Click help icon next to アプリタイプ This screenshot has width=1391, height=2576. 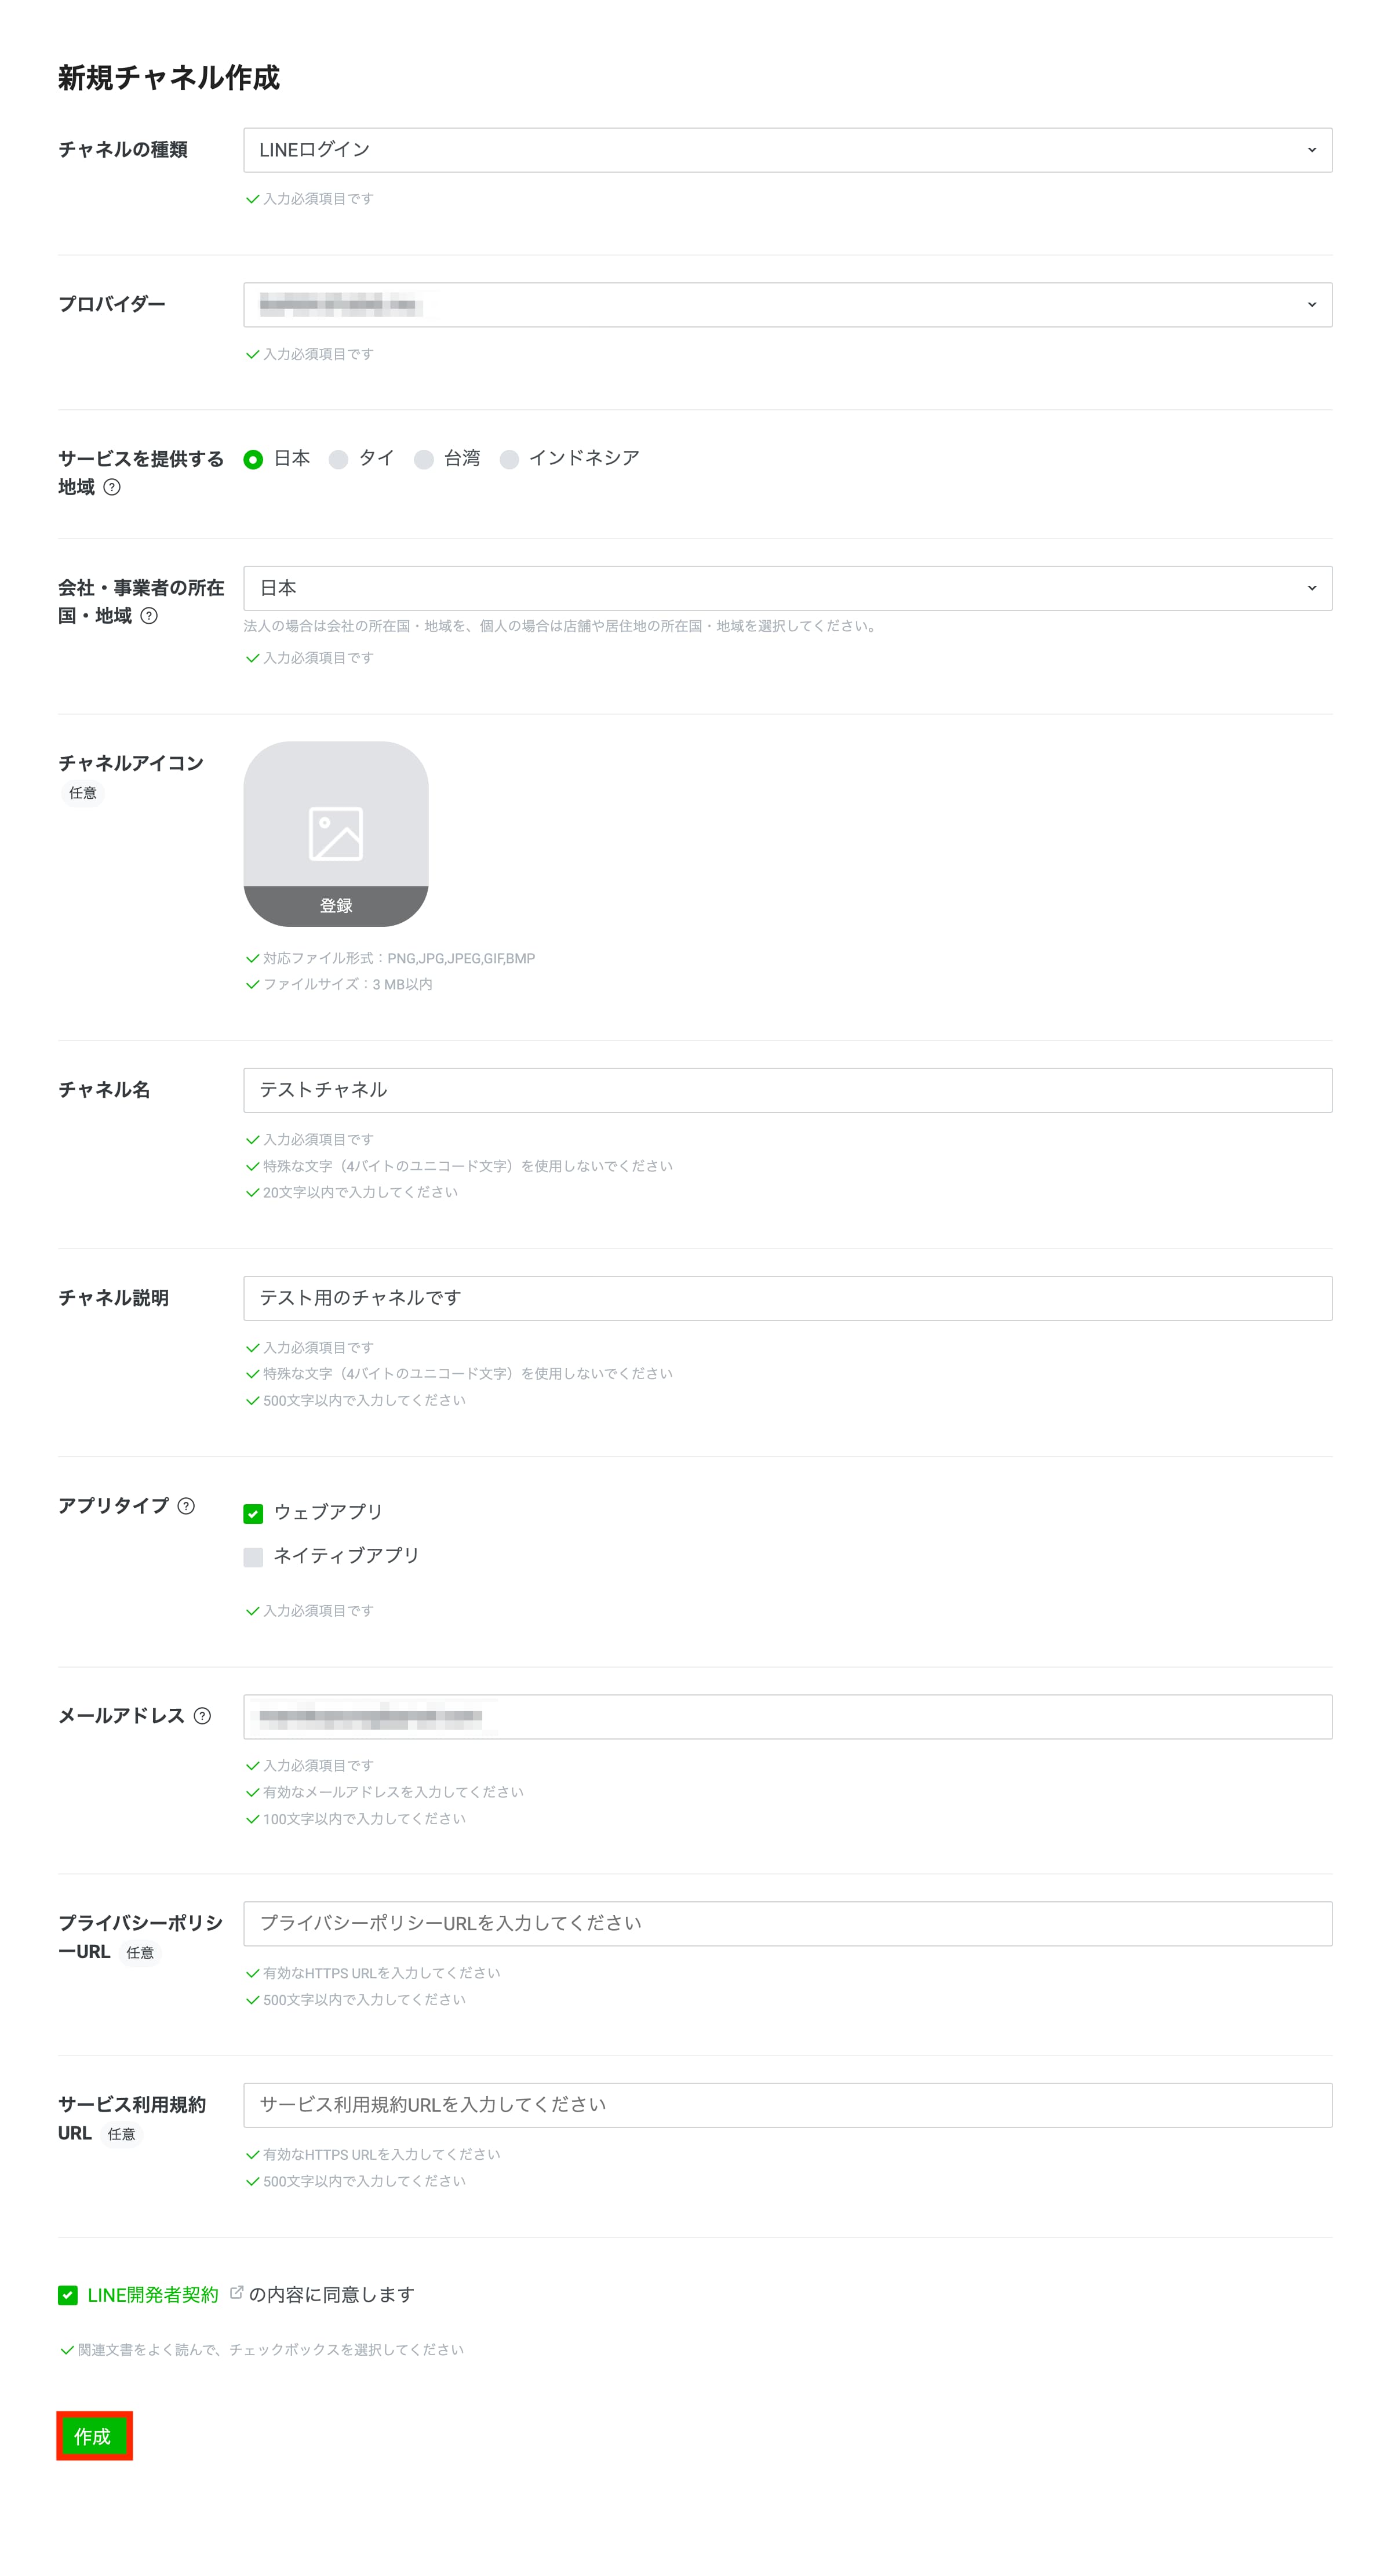pos(186,1506)
